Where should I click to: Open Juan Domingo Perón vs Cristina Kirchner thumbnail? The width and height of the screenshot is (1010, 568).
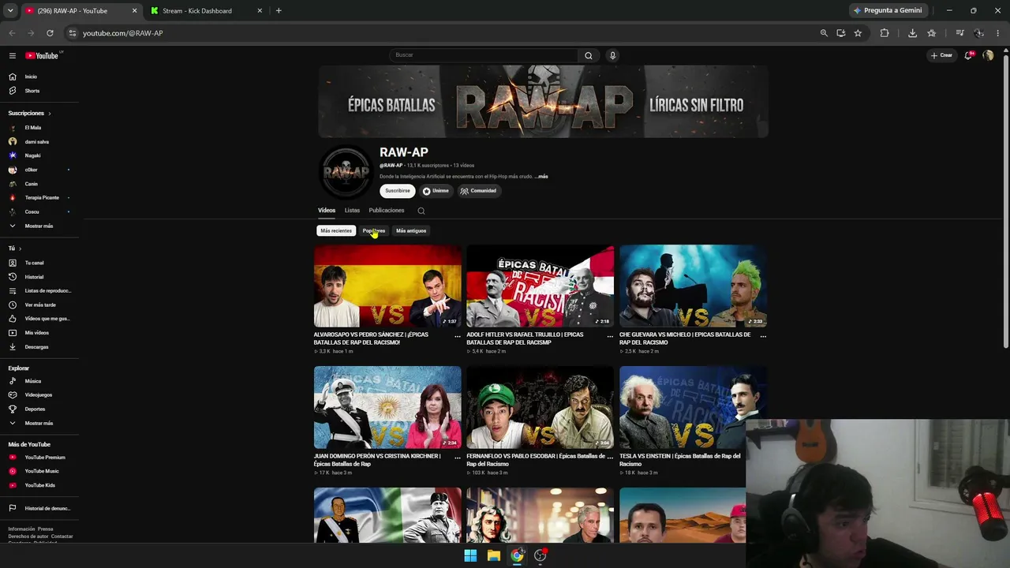click(x=387, y=407)
